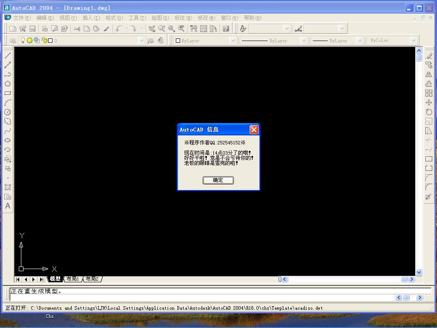Click horizontal scrollbar right arrow
437x328 pixels.
click(412, 279)
